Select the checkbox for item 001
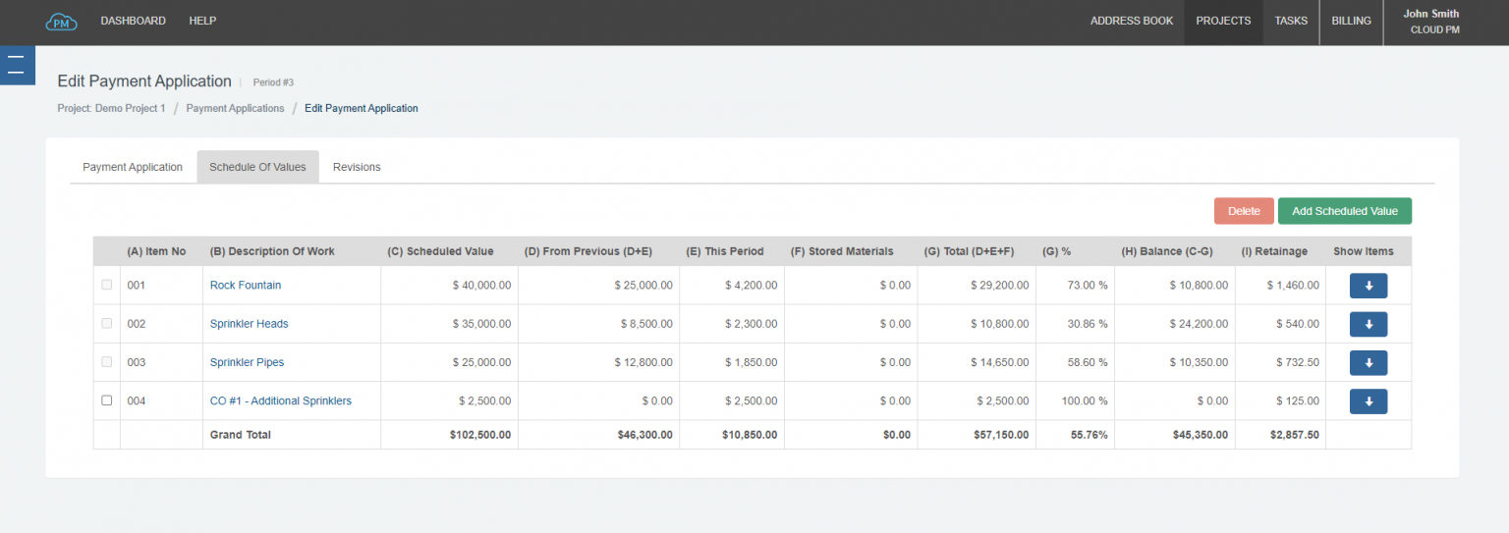The width and height of the screenshot is (1509, 533). click(107, 285)
